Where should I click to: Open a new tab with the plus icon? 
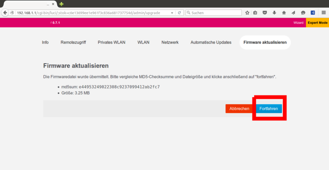[x=61, y=4]
